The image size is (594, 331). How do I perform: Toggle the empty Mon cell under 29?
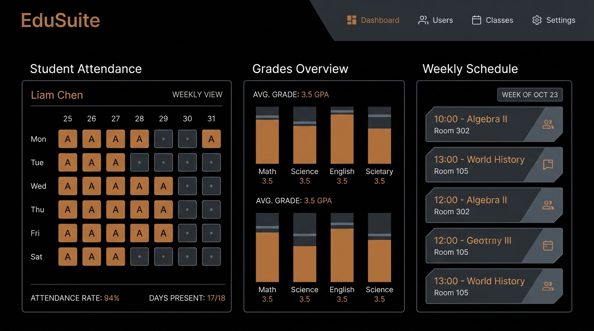point(163,139)
